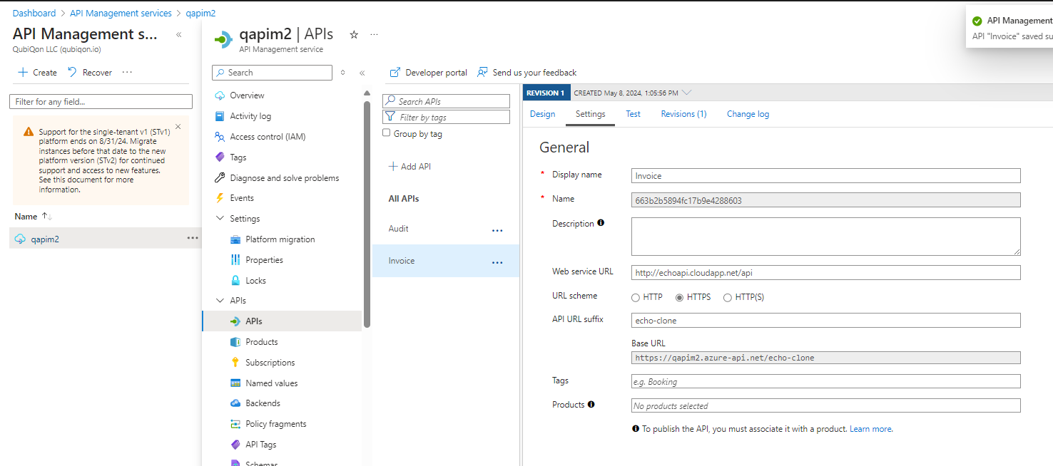This screenshot has width=1053, height=466.
Task: Open the Activity log icon
Action: coord(220,116)
